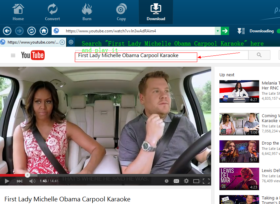Skip to the next video
Image resolution: width=280 pixels, height=204 pixels.
(x=20, y=181)
